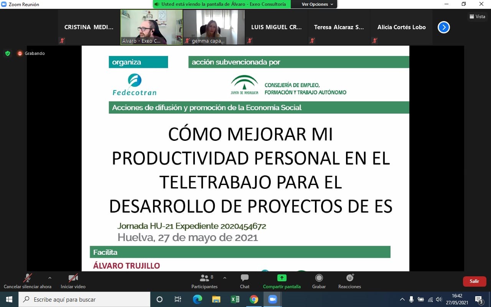Image resolution: width=491 pixels, height=307 pixels.
Task: Click the Fedecotran logo on slide
Action: 135,84
